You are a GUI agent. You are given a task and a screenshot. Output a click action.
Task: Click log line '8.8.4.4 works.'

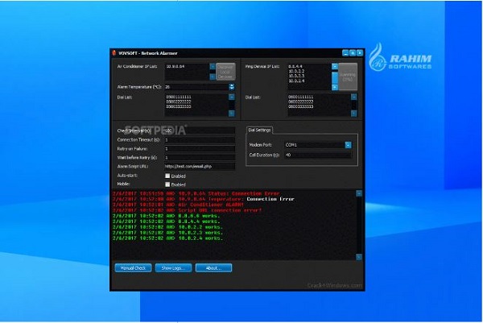167,222
